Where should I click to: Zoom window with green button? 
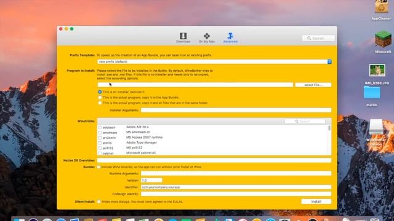(72, 29)
